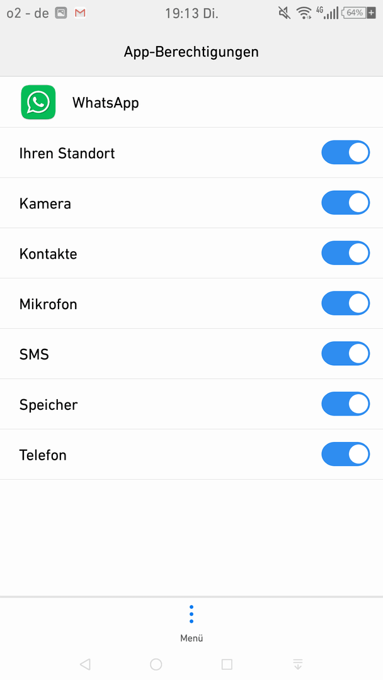This screenshot has height=680, width=383.
Task: Tap the hide navigation bar arrow icon
Action: tap(297, 664)
